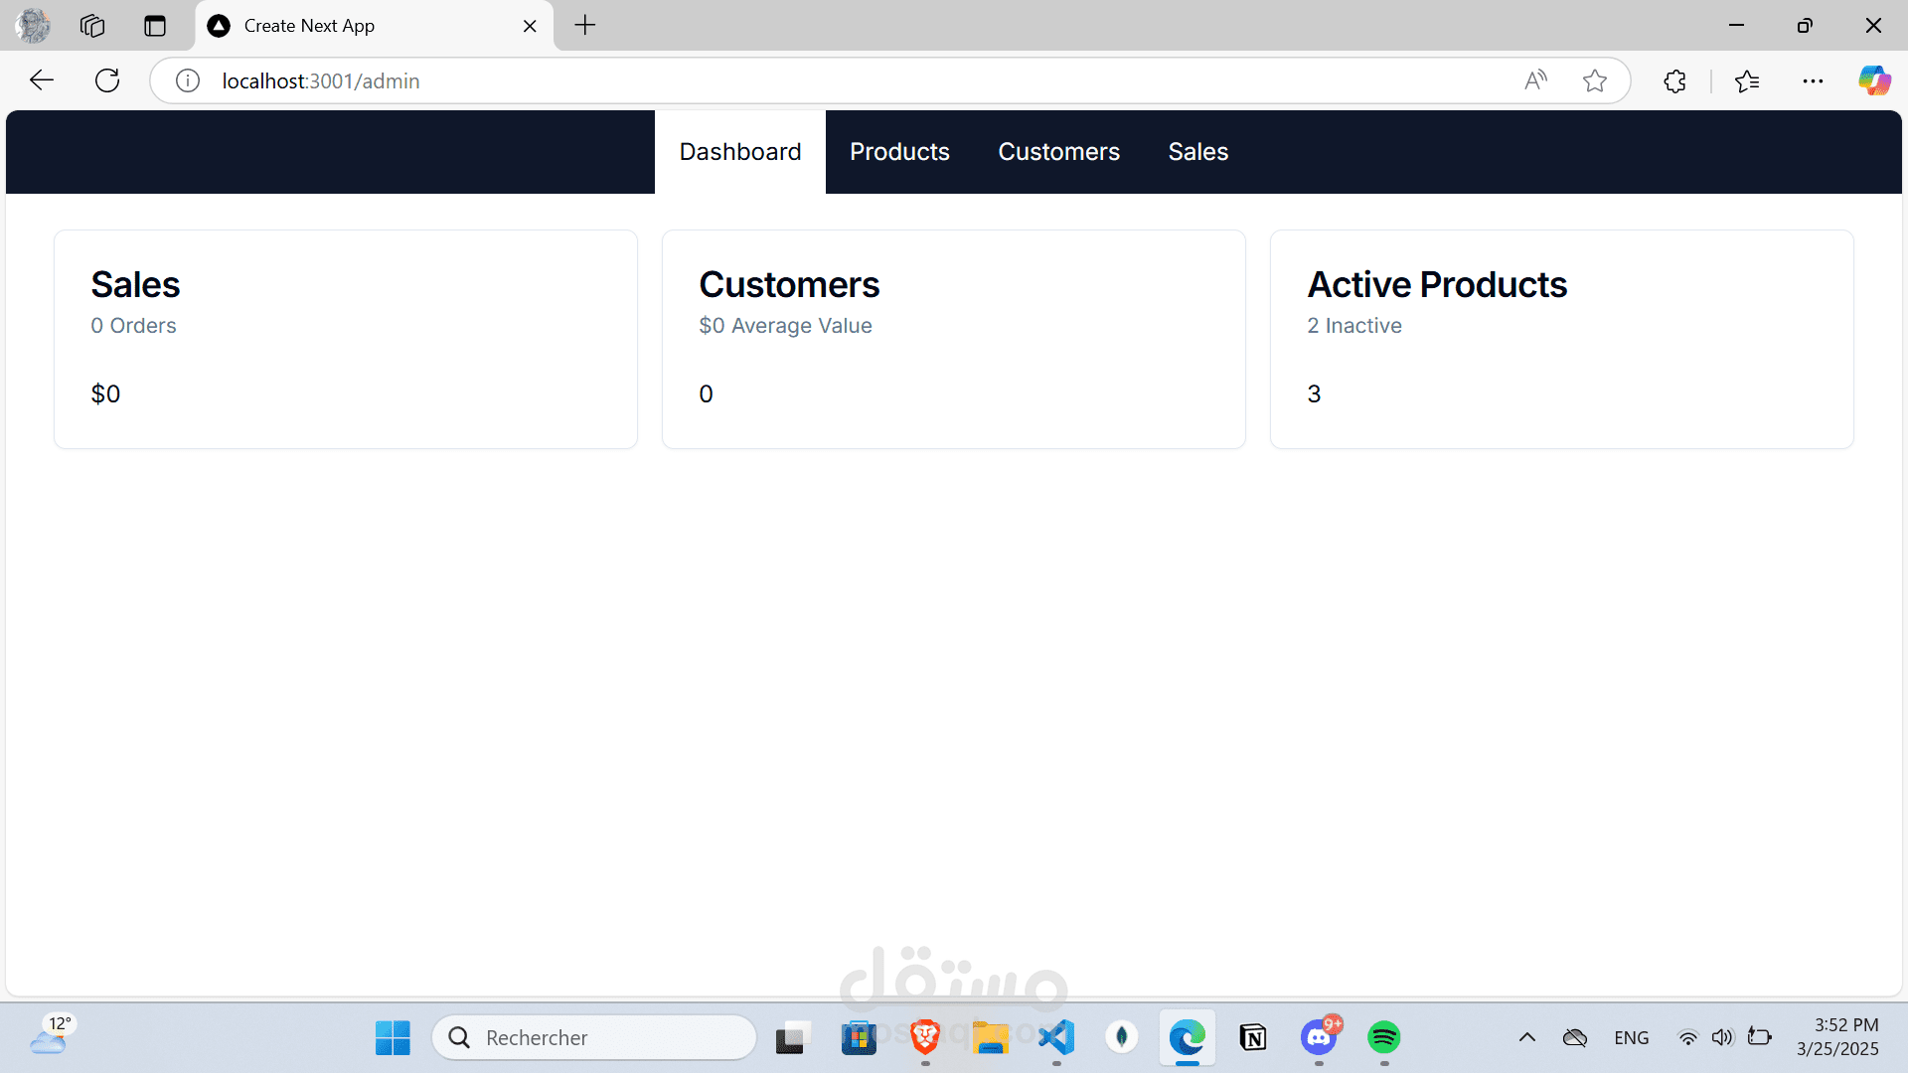Screen dimensions: 1908x1073
Task: Open the Favorites list icon
Action: [1747, 80]
